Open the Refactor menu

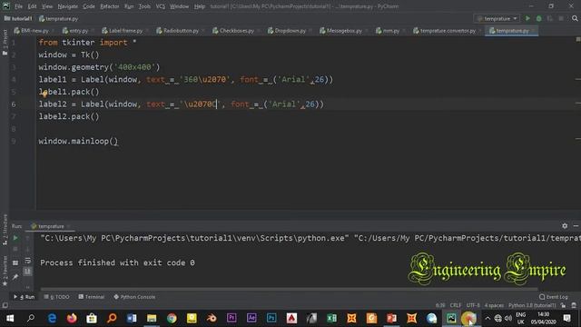[x=110, y=6]
